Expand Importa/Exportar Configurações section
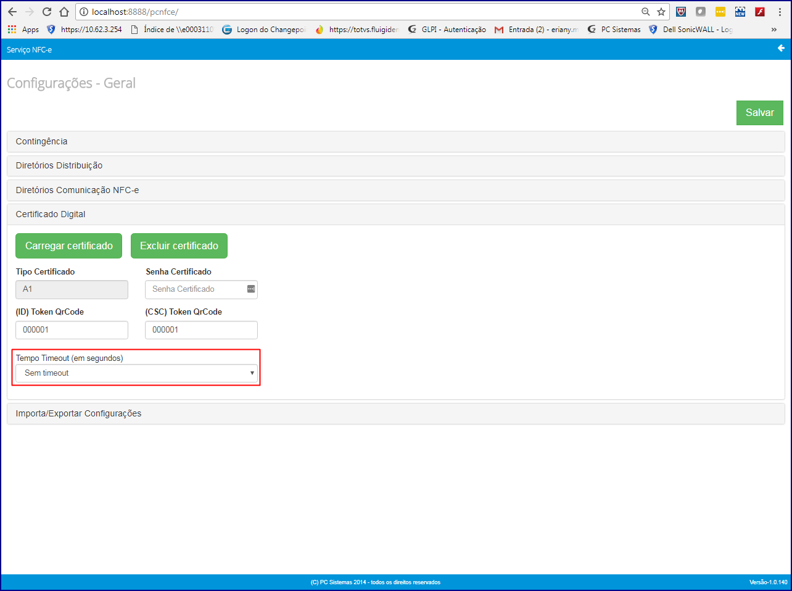792x591 pixels. tap(395, 413)
